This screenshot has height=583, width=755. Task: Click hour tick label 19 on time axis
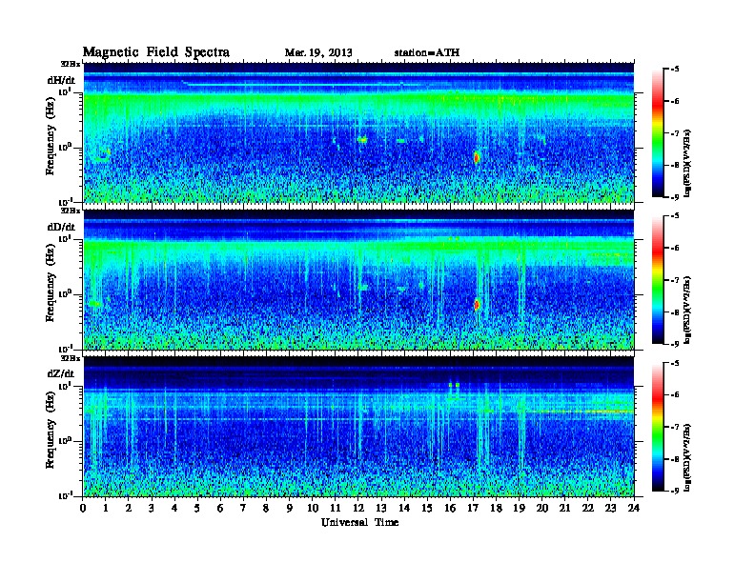[519, 508]
